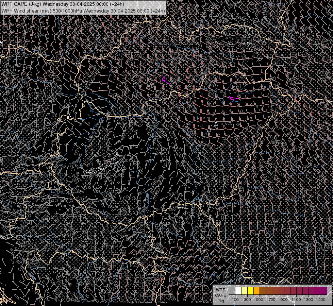333x306 pixels.
Task: Click the legend value 500
Action: click(260, 300)
